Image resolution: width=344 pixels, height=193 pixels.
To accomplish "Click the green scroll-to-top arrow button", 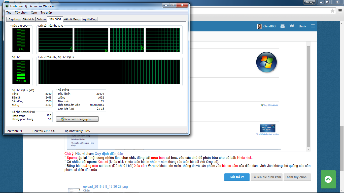I will [328, 179].
